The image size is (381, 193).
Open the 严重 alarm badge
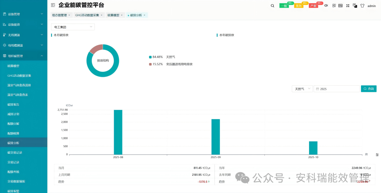pos(314,6)
